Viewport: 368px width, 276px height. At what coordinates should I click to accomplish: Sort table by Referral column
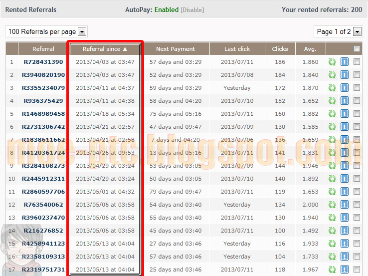(x=43, y=49)
